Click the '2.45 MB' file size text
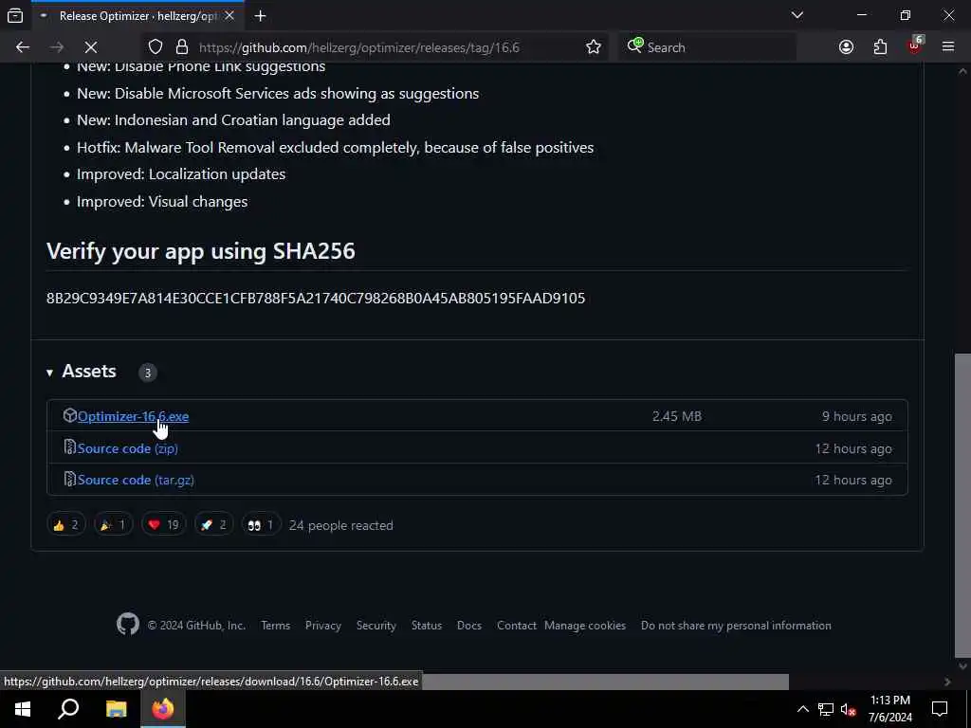The image size is (971, 728). [677, 417]
